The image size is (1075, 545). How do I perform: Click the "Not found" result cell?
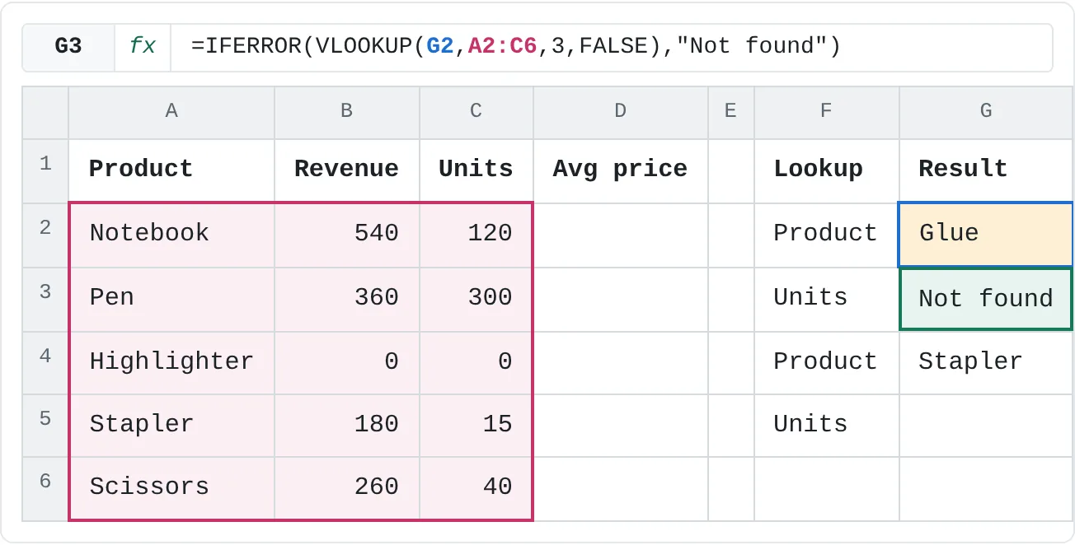[987, 300]
